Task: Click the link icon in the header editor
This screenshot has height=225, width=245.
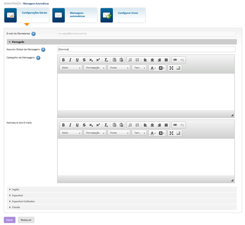Action: click(175, 60)
